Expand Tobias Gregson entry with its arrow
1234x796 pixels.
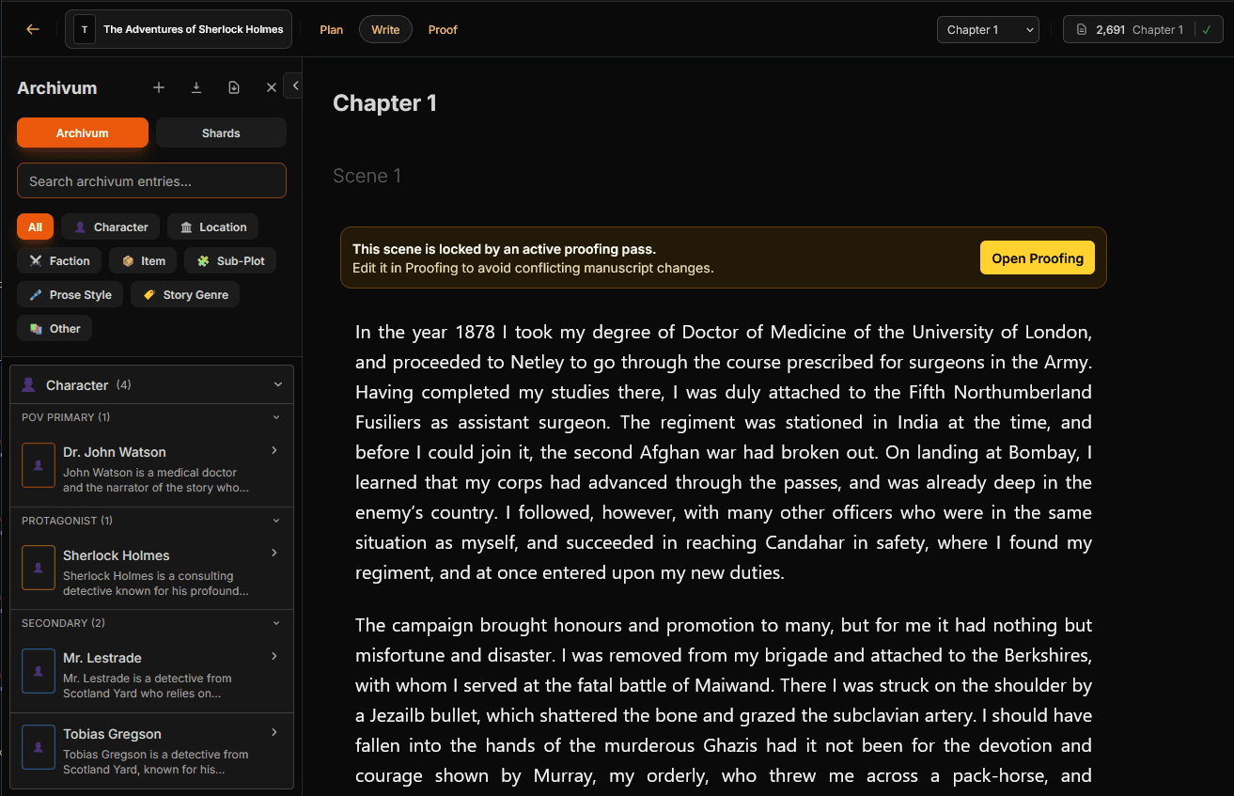coord(274,732)
